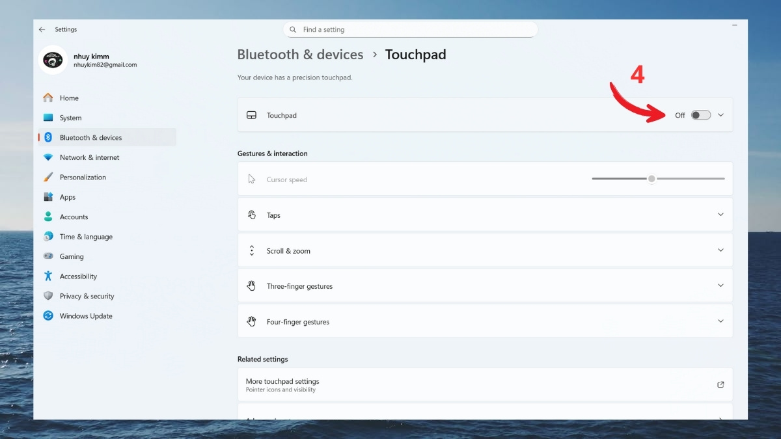This screenshot has width=781, height=439.
Task: Click Bluetooth & devices breadcrumb link
Action: 300,55
